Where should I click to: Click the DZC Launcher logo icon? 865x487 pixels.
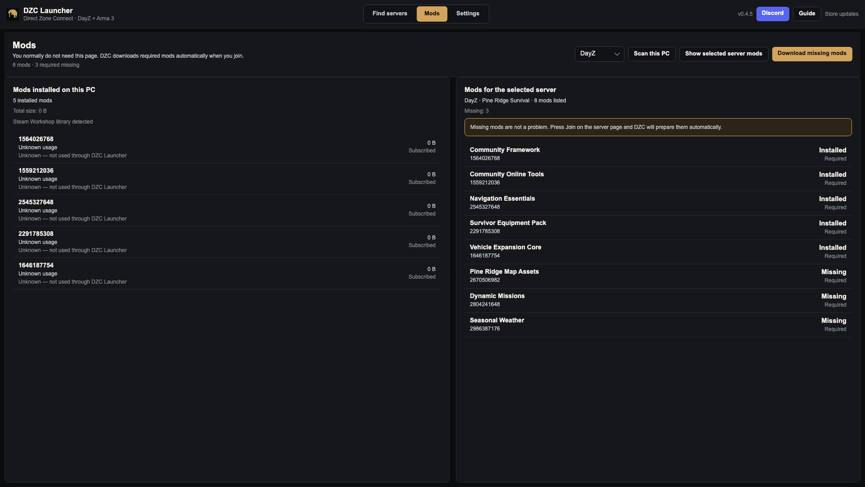point(13,14)
